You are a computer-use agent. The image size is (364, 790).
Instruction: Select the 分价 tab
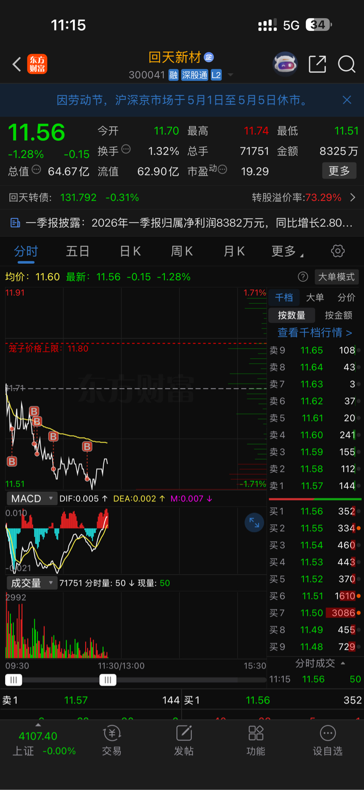click(x=346, y=297)
